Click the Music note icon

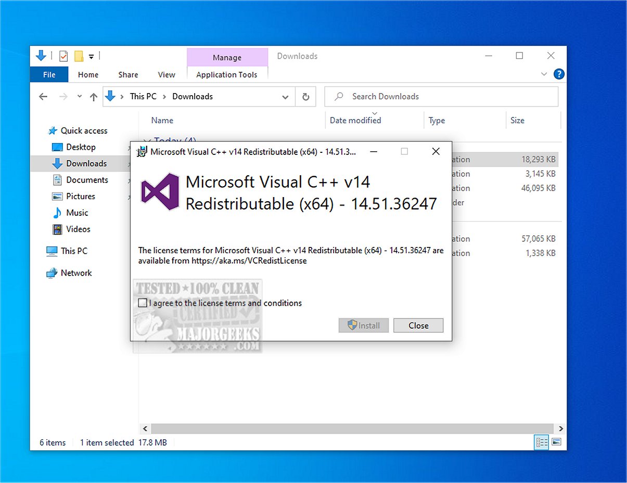(57, 213)
